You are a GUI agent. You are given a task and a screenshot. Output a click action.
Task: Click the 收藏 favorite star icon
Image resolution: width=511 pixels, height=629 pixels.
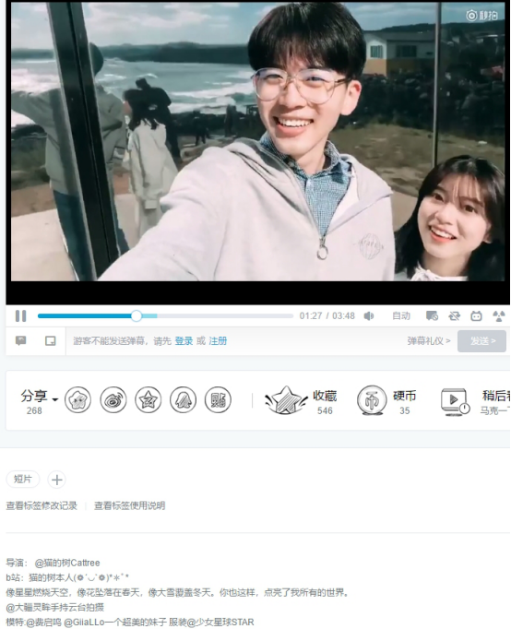point(285,400)
